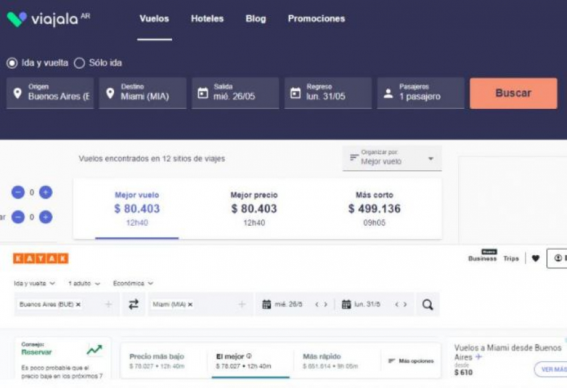Open the Pasajeros 1 pasajero selector
567x388 pixels.
click(420, 93)
